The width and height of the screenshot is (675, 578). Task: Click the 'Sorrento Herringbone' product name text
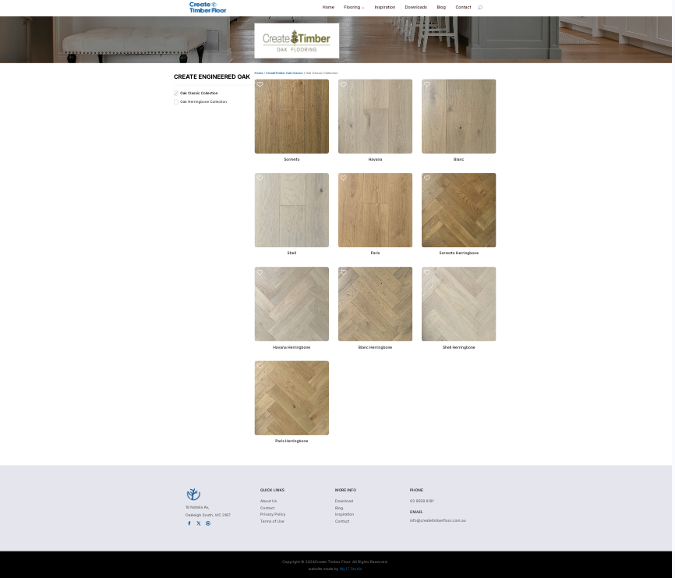[458, 254]
